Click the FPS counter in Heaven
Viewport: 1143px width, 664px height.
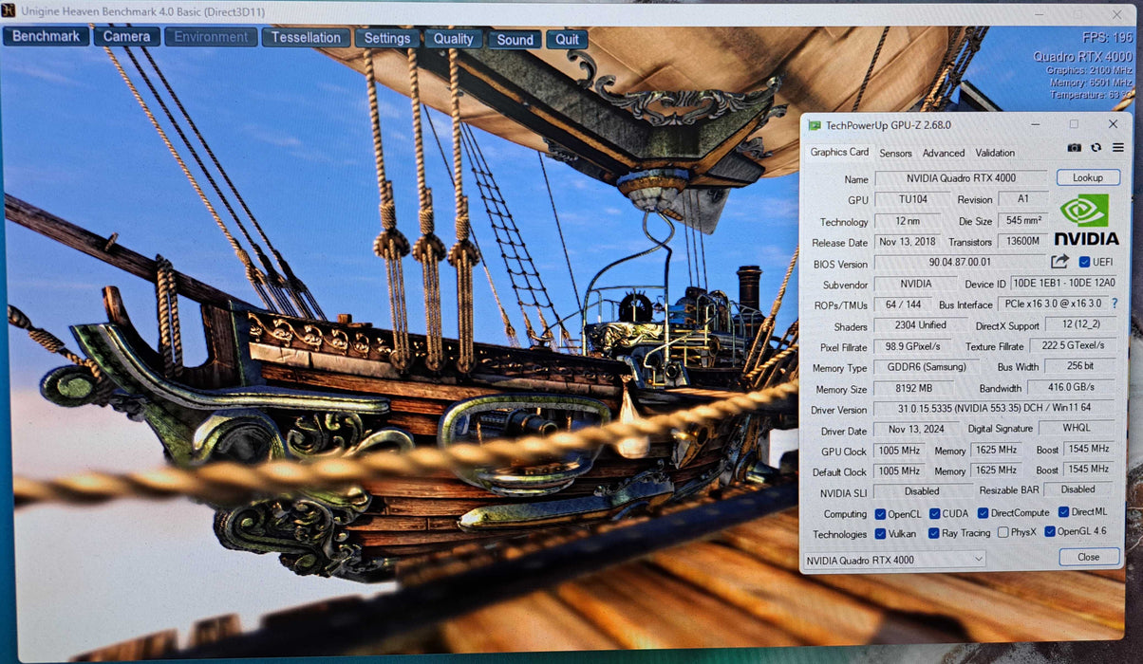coord(1109,38)
